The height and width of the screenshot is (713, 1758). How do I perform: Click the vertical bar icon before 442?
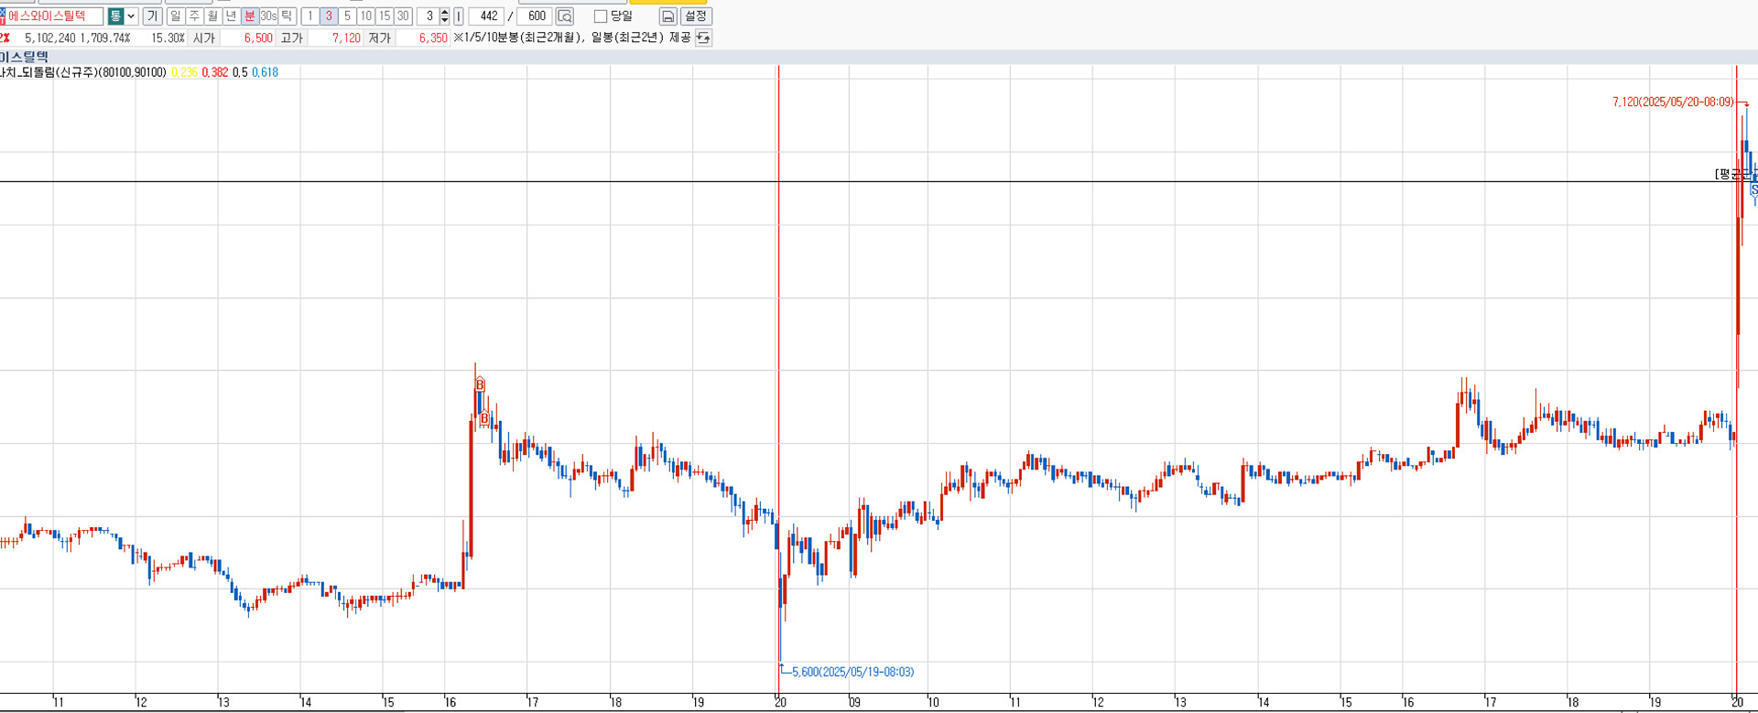[x=459, y=16]
